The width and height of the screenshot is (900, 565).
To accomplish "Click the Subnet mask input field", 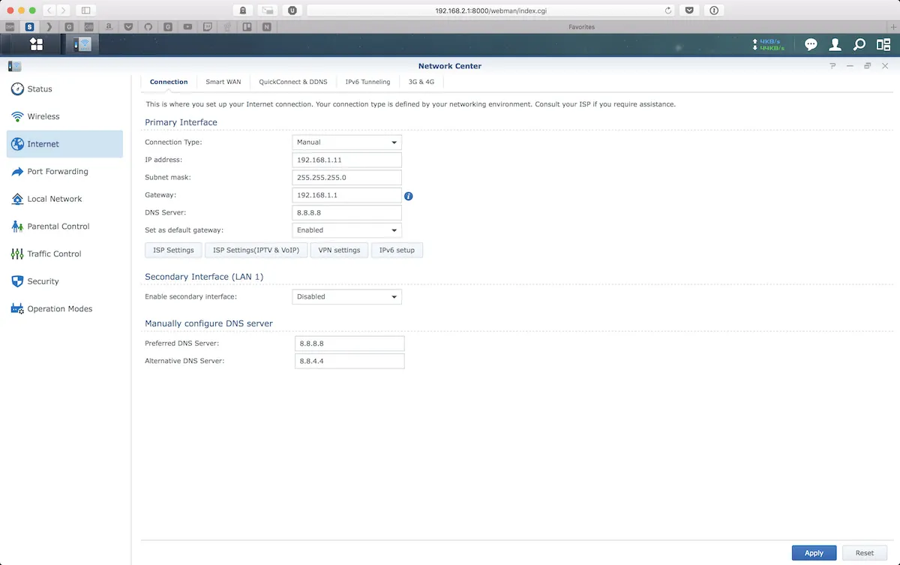I will (346, 178).
